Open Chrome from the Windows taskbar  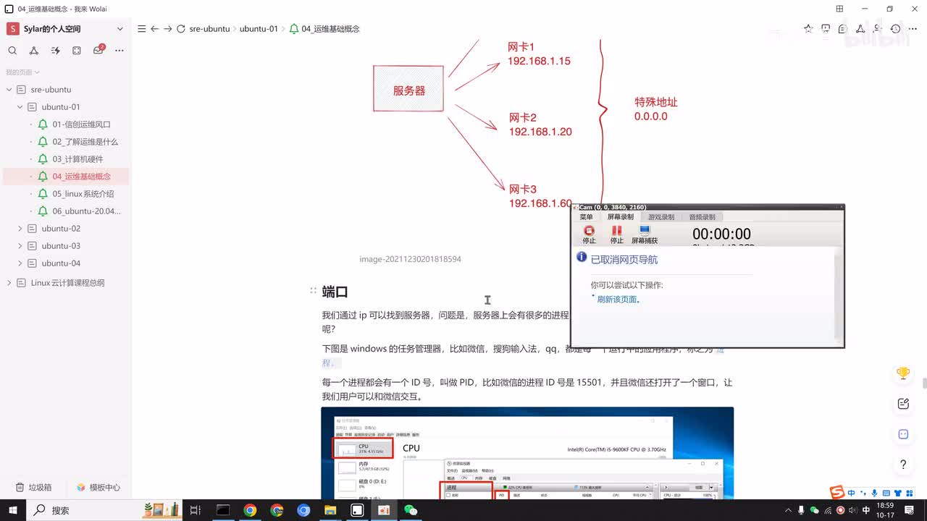pos(250,510)
